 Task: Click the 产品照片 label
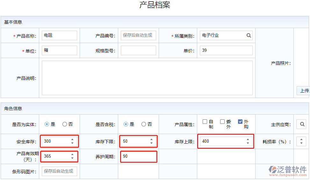(281, 63)
